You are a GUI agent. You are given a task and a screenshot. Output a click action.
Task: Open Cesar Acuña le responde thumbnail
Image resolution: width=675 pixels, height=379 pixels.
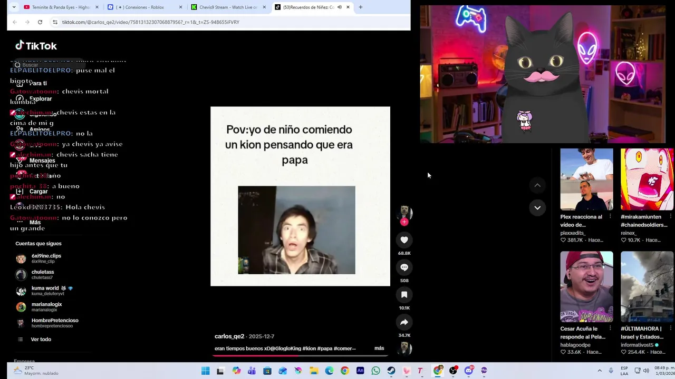pos(586,286)
